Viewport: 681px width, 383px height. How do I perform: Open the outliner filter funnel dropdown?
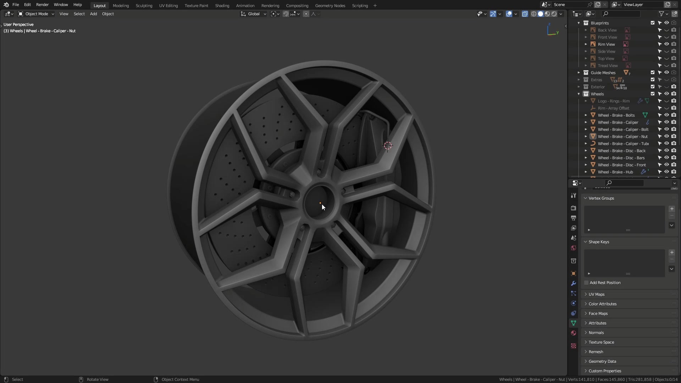(x=663, y=14)
